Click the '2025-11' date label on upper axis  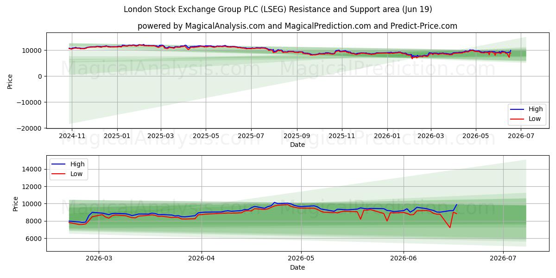342,136
